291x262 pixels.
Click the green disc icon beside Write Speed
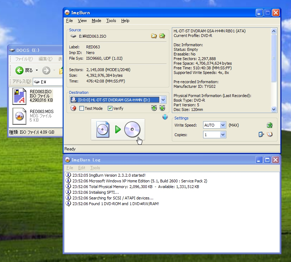pyautogui.click(x=270, y=125)
